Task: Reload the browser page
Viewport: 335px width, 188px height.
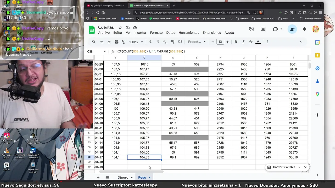Action: coord(98,13)
